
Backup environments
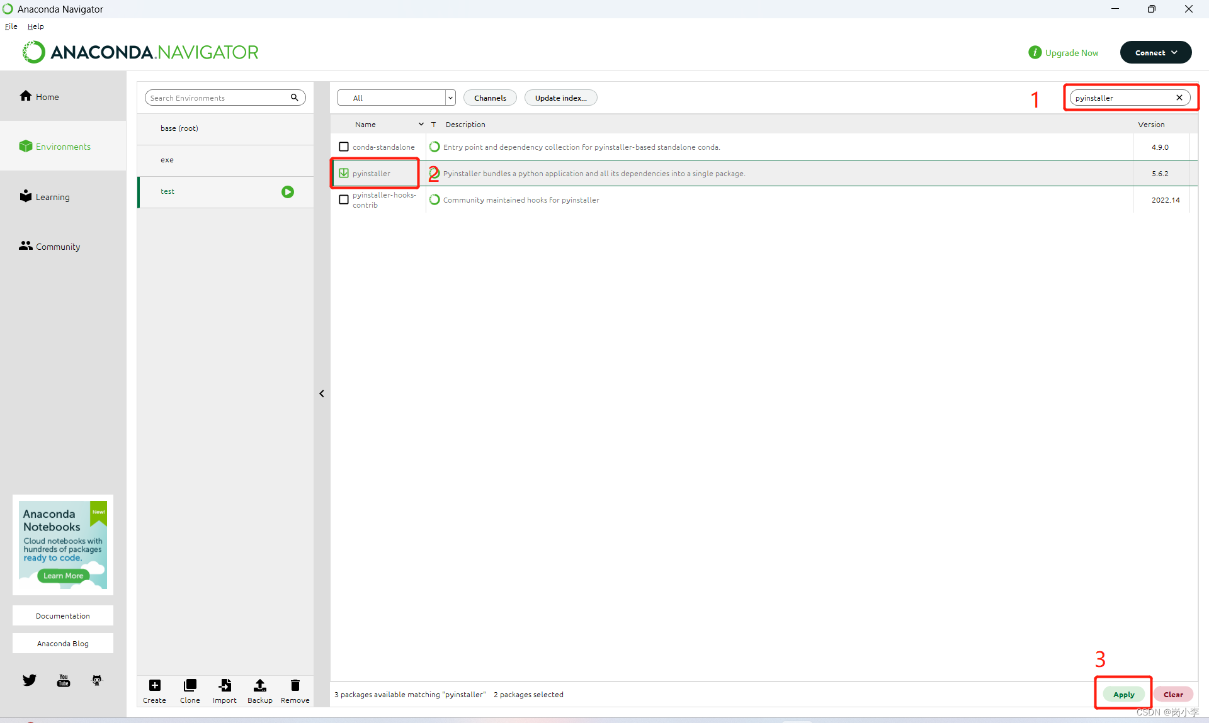click(260, 691)
